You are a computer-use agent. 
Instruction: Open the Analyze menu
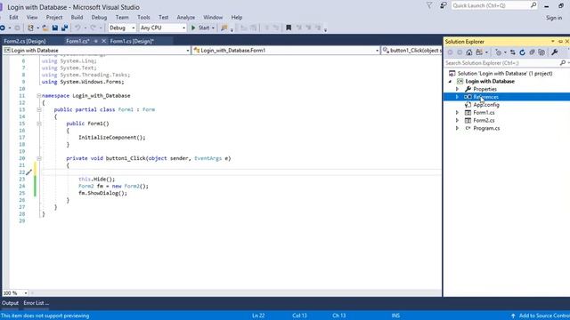point(186,17)
